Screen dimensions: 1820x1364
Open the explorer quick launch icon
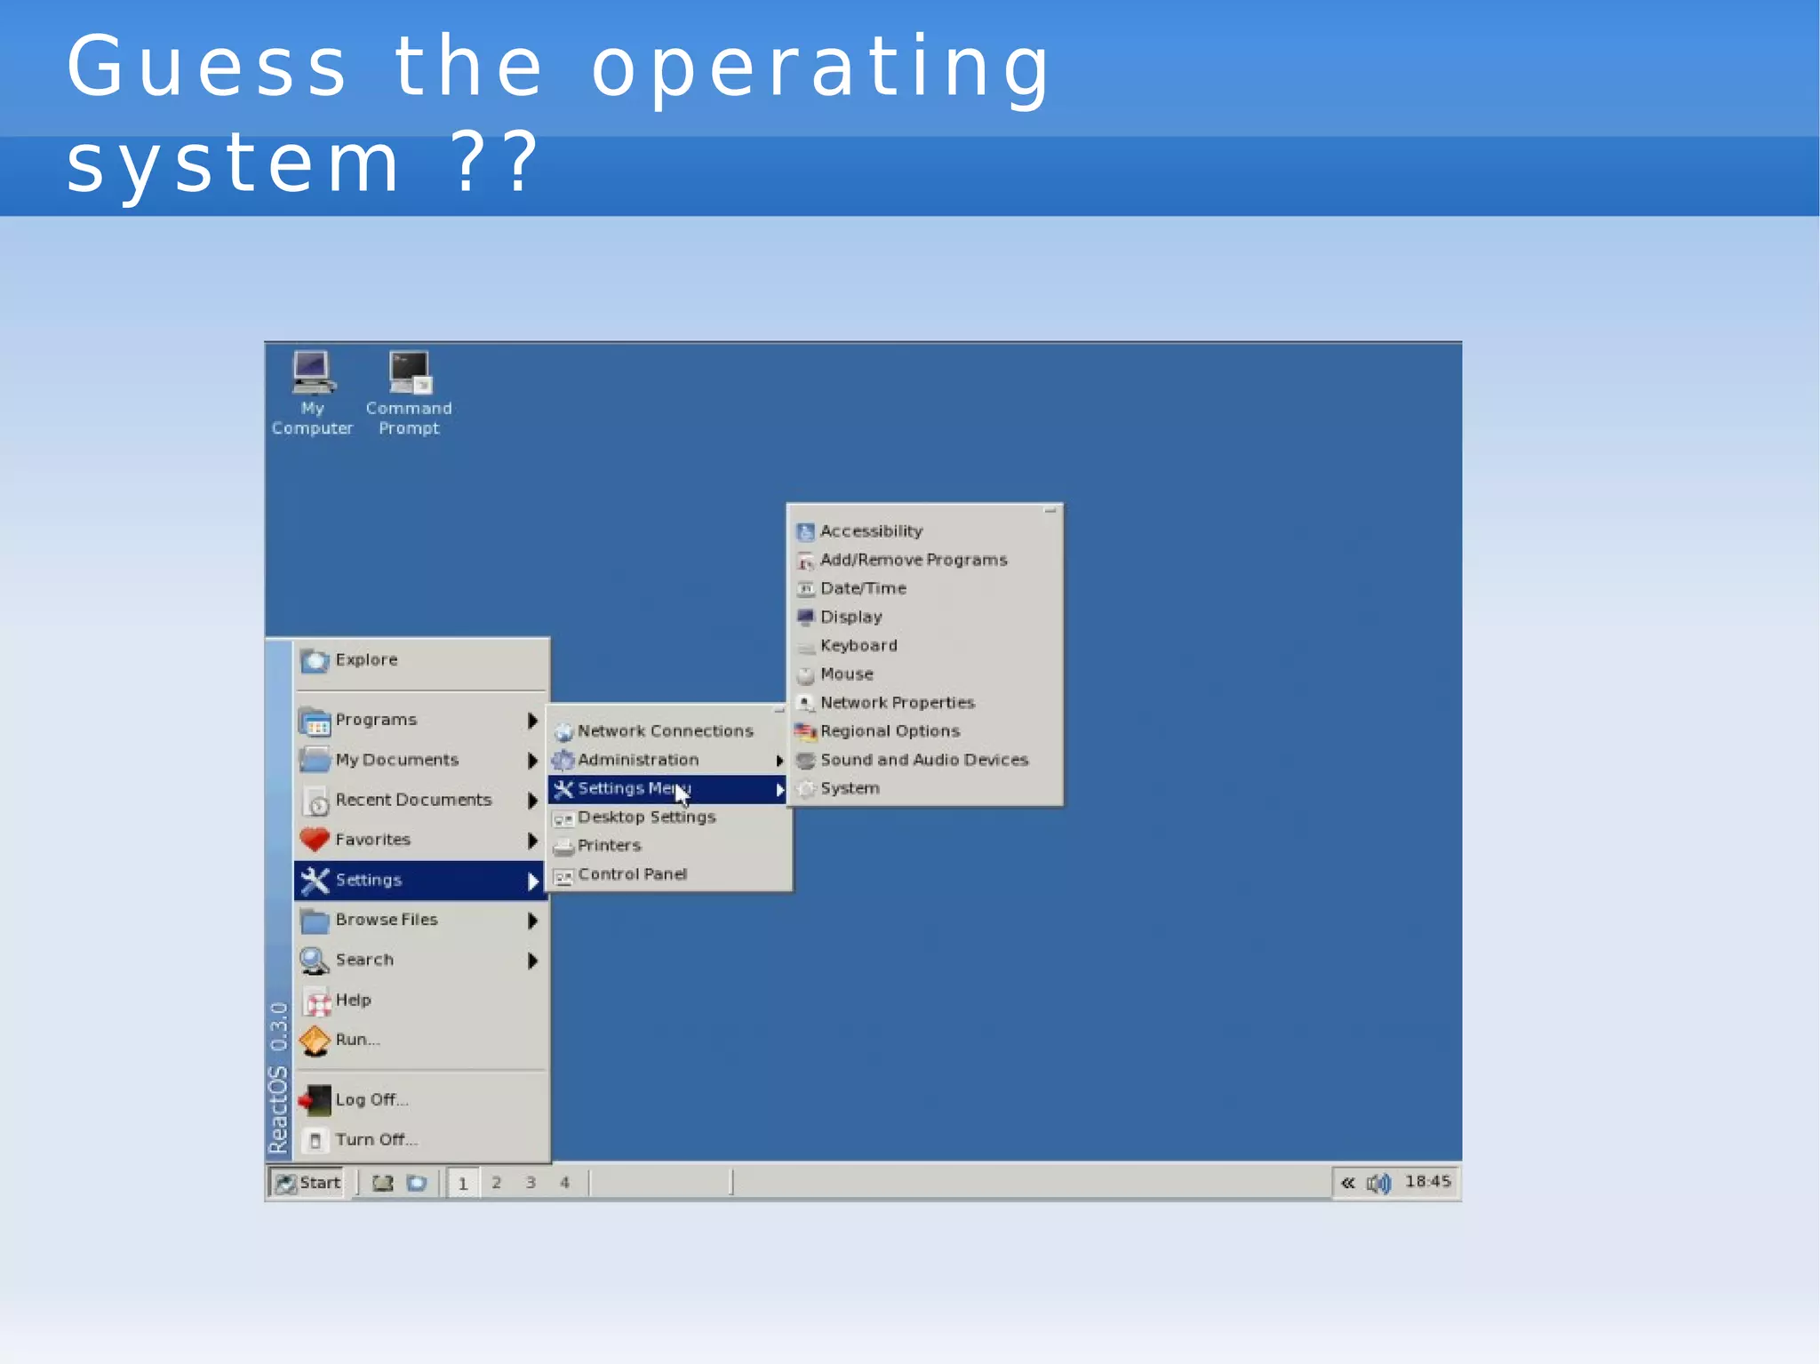[417, 1183]
